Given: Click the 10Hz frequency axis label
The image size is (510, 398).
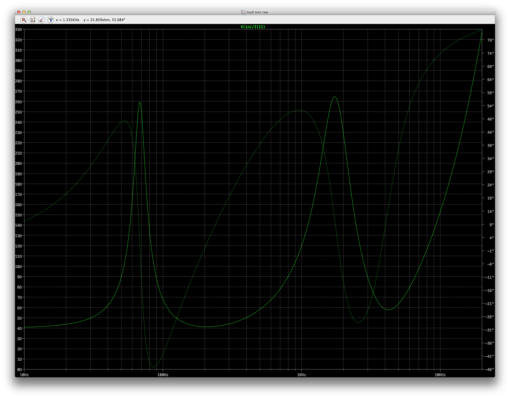Looking at the screenshot, I should [x=24, y=375].
